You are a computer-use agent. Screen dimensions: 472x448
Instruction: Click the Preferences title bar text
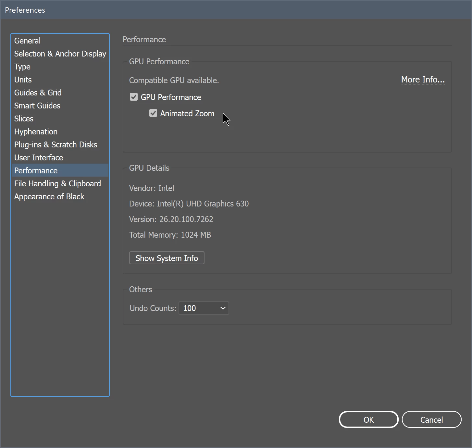(25, 10)
